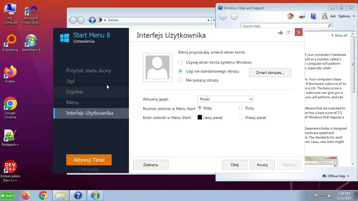Click the Search Help magnifier icon
This screenshot has height=201, width=358.
click(x=329, y=26)
